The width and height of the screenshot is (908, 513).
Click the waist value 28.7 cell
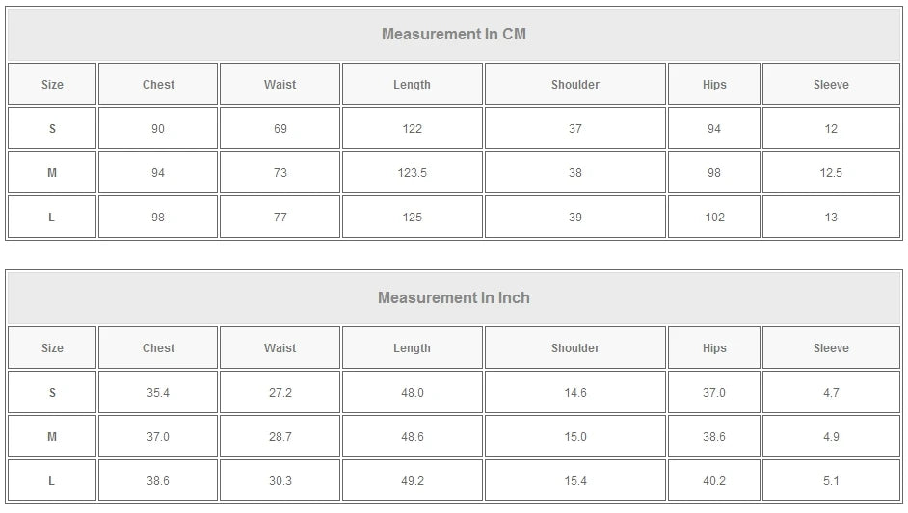coord(280,437)
